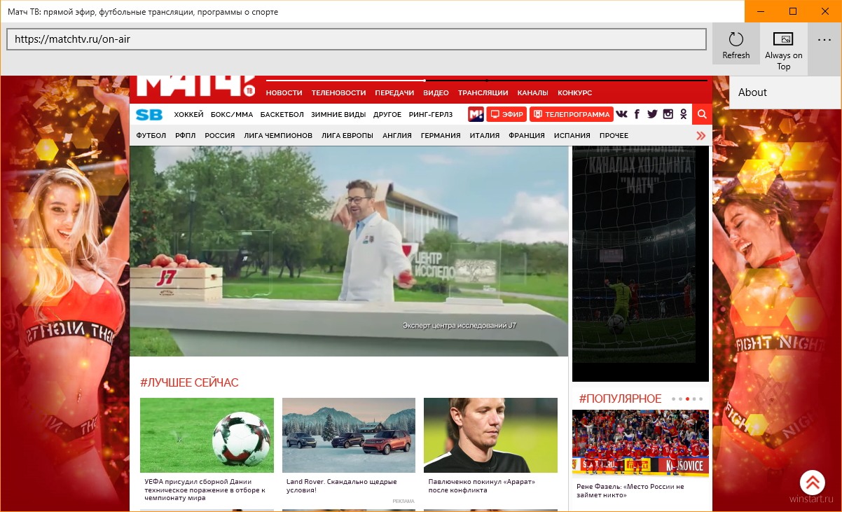Click the left Fight Night banner
This screenshot has width=842, height=512.
tap(64, 293)
